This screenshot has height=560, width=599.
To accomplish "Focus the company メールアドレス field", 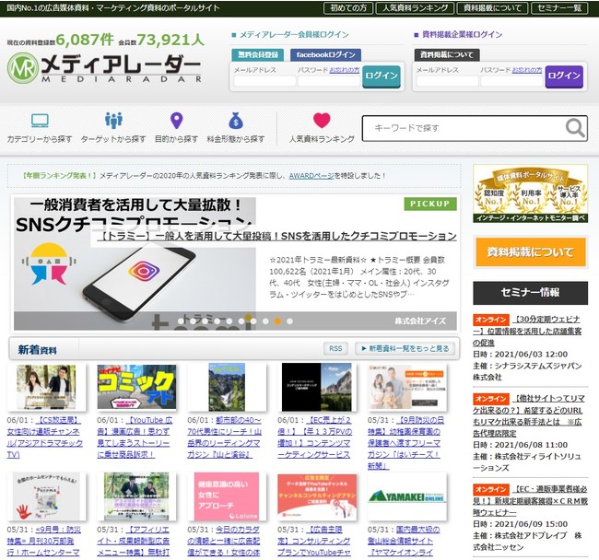I will pos(447,81).
